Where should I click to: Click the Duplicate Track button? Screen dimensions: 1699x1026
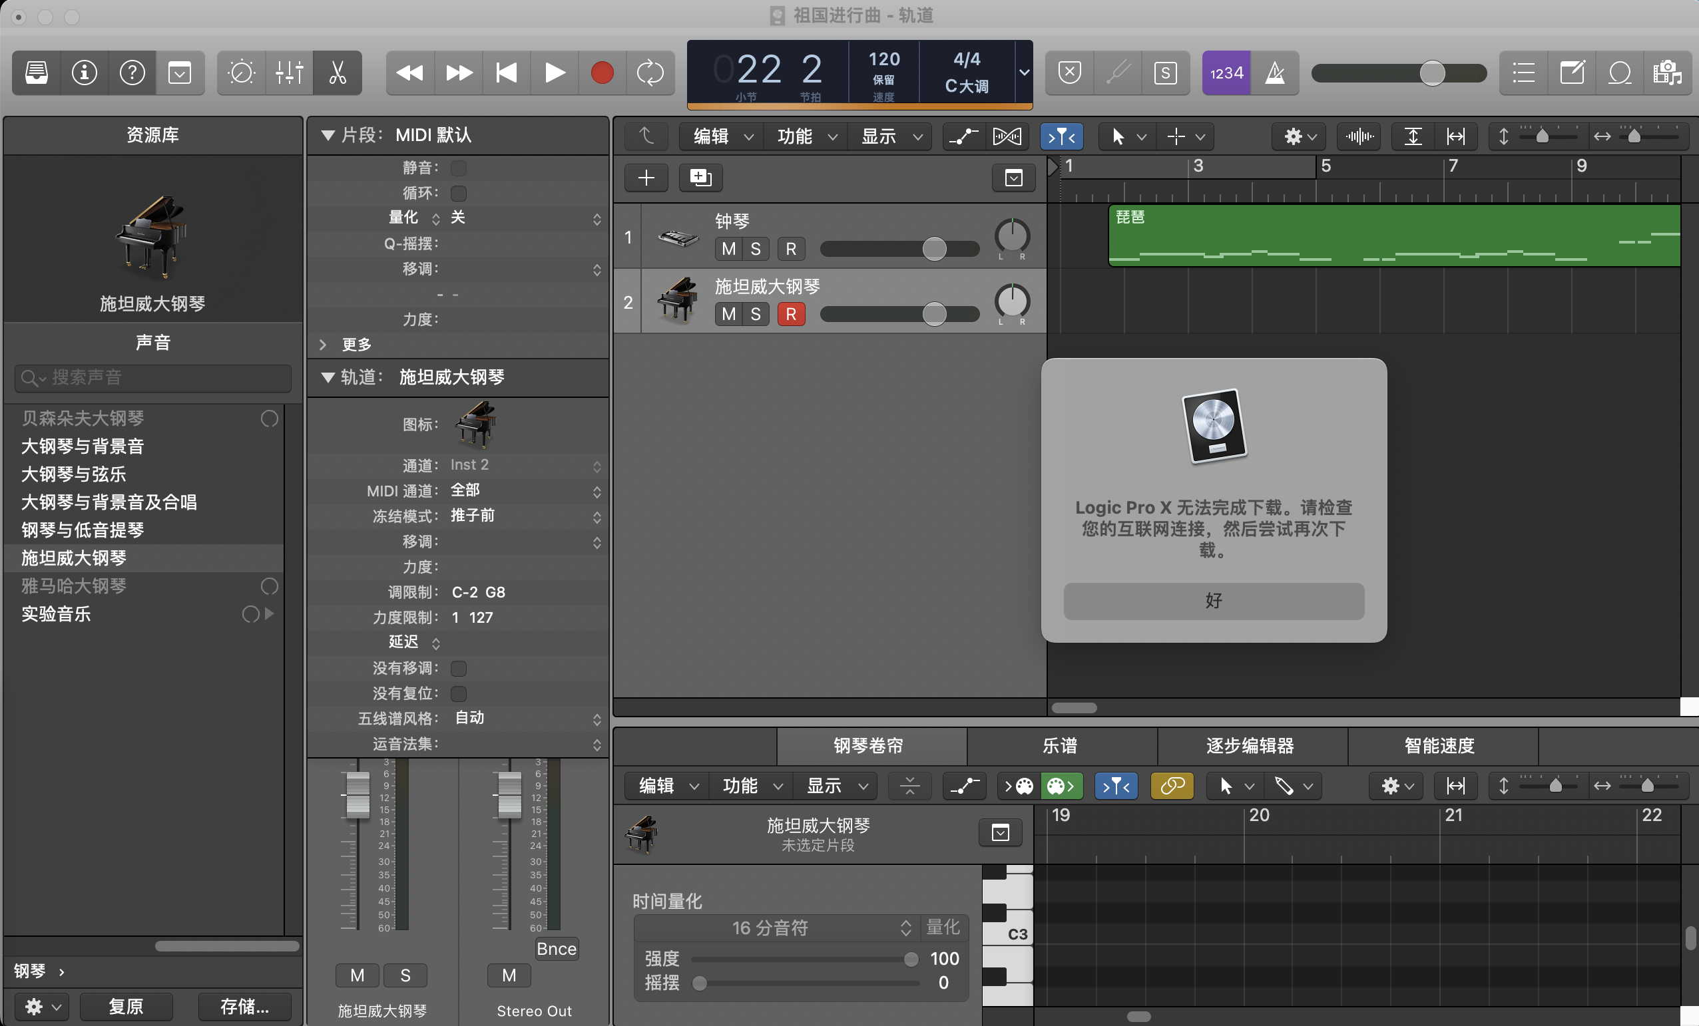[700, 178]
